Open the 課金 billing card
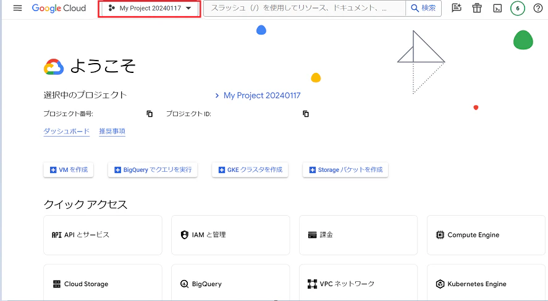The height and width of the screenshot is (301, 548). [x=358, y=235]
